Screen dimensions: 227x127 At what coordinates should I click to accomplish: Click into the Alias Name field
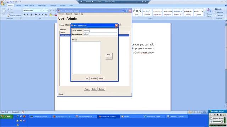click(x=100, y=31)
